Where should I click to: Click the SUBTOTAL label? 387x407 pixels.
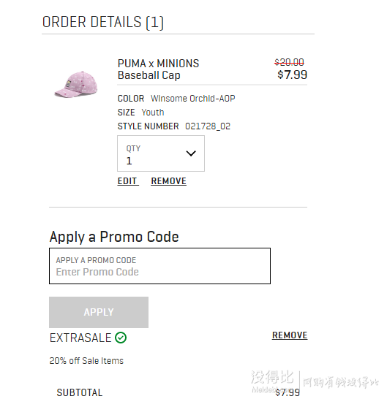(x=80, y=392)
